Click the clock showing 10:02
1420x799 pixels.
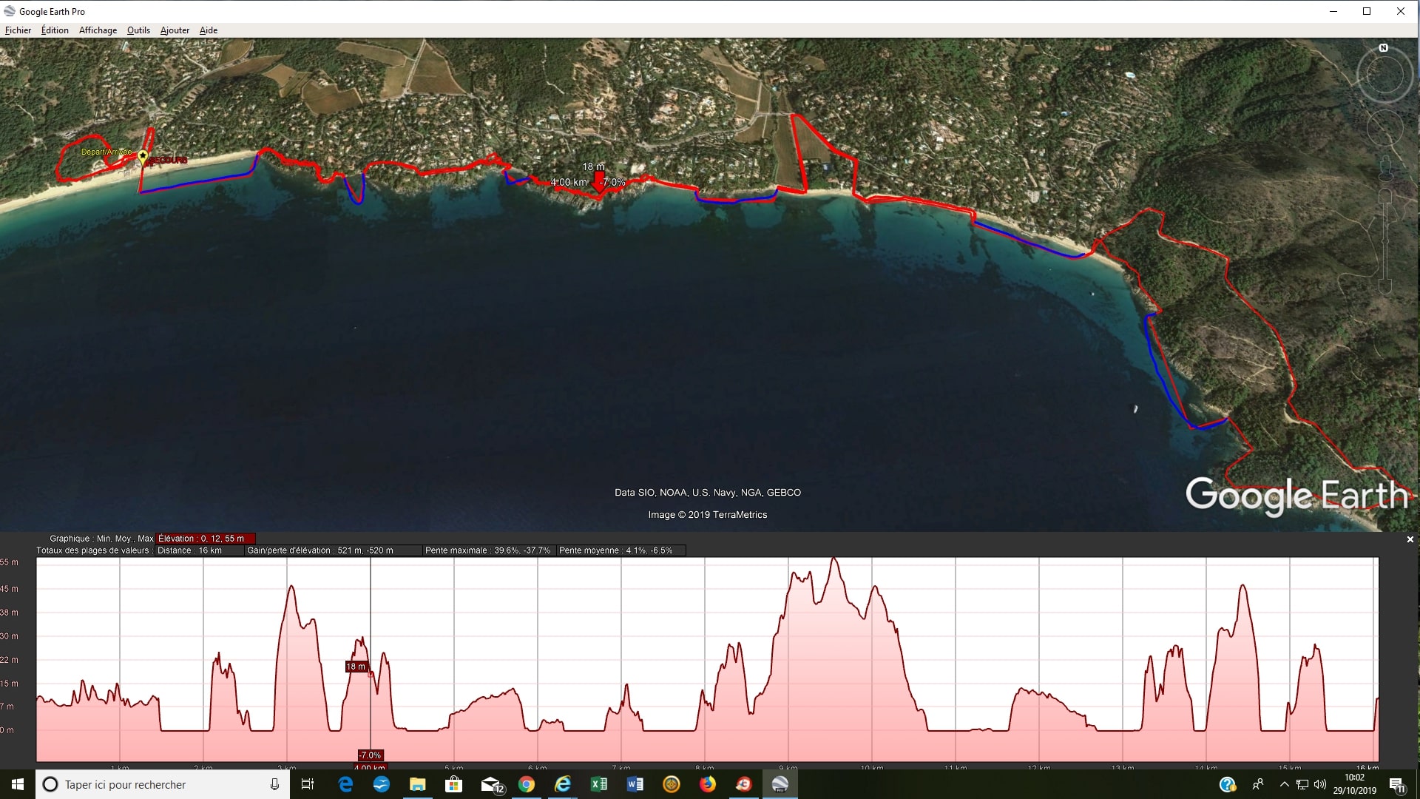[1354, 784]
